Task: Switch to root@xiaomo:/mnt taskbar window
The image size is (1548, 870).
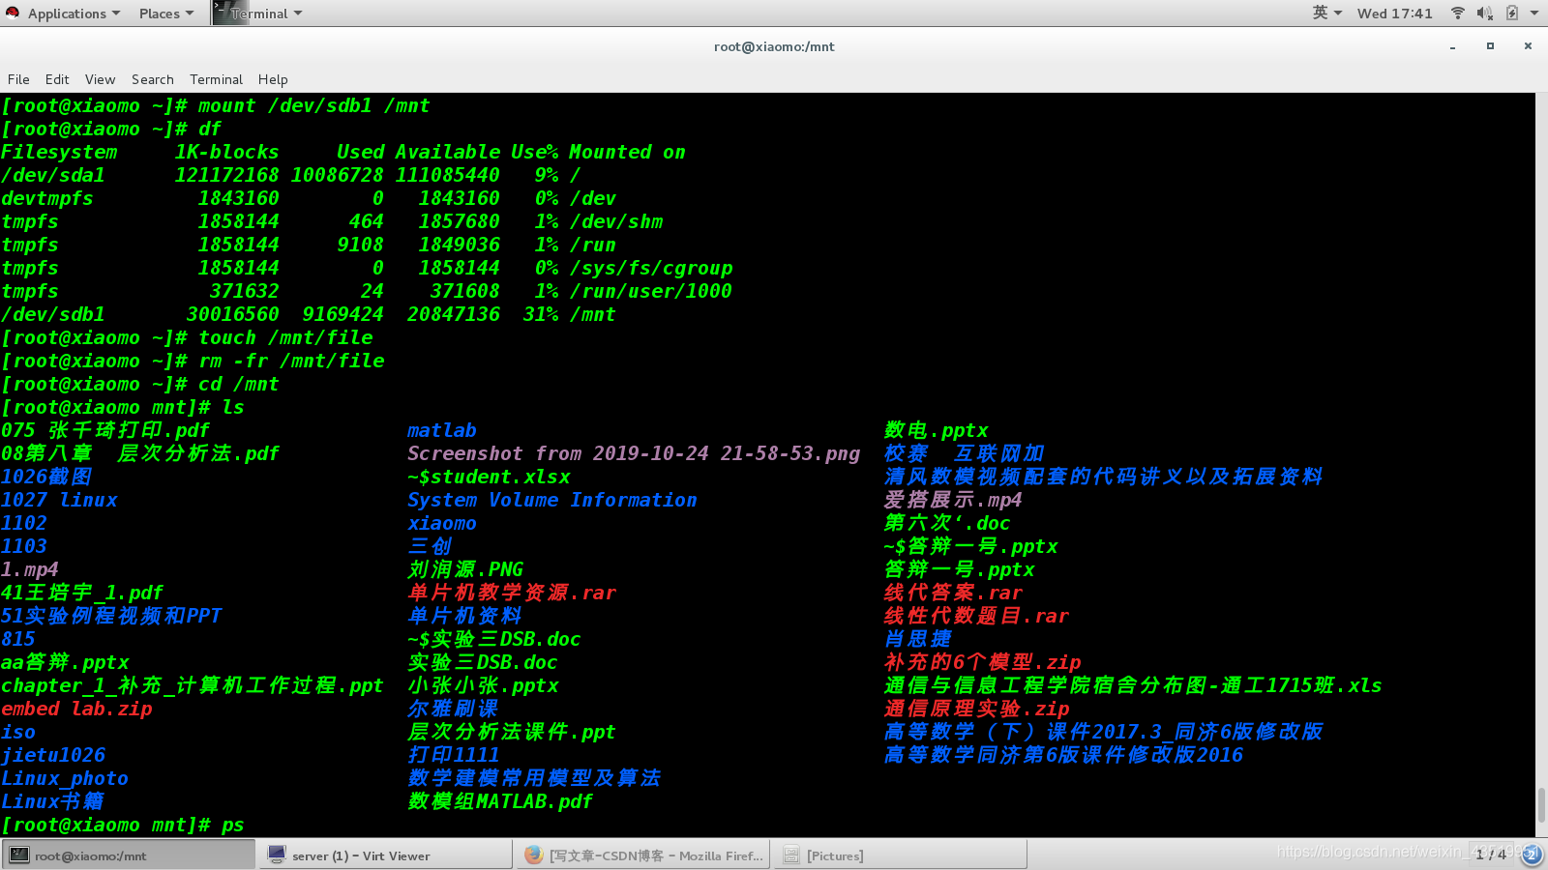Action: (x=128, y=855)
